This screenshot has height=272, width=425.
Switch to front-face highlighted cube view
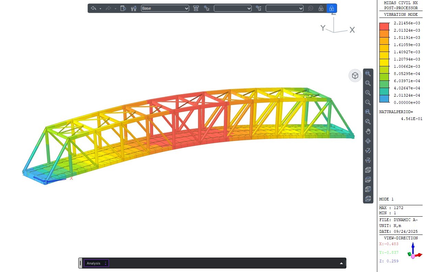pyautogui.click(x=368, y=199)
